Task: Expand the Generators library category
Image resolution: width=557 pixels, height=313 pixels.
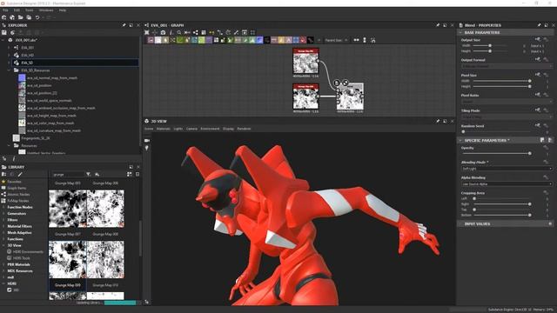Action: point(3,214)
